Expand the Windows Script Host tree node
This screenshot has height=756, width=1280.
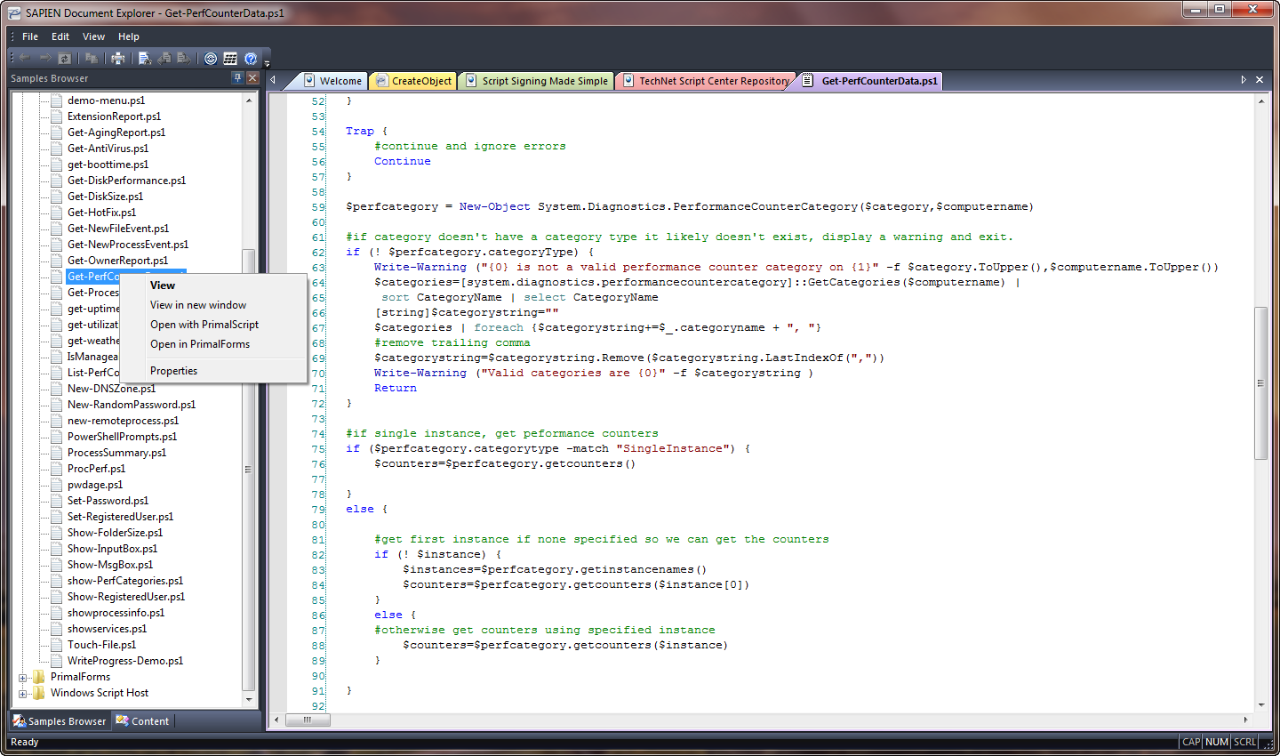23,694
